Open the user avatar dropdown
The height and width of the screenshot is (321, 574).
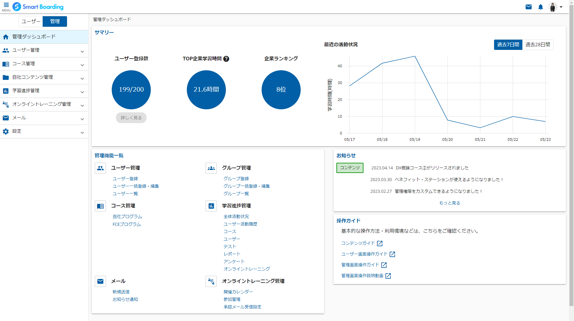point(555,7)
